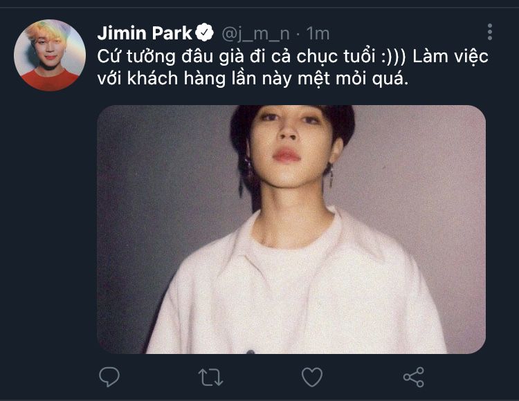Open the three-dot more options menu

click(x=490, y=32)
